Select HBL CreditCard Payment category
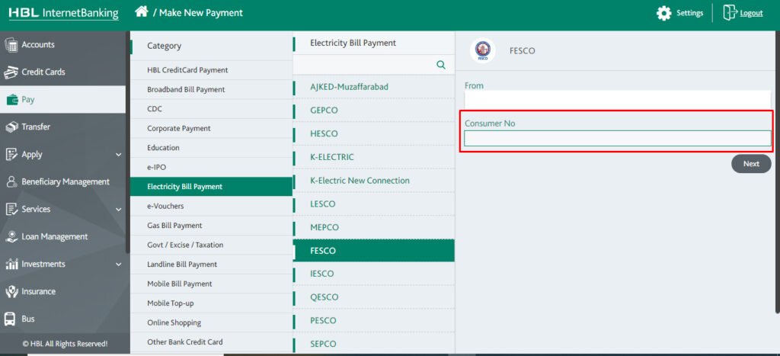Image resolution: width=780 pixels, height=356 pixels. [x=212, y=70]
